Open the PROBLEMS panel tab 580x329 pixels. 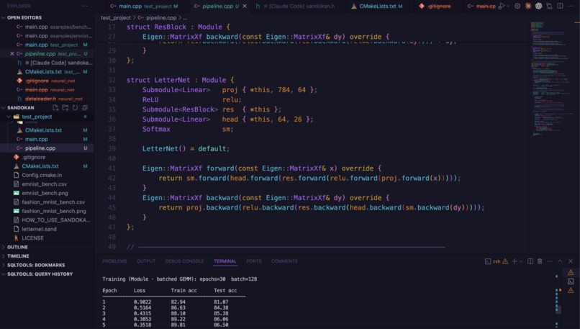[114, 261]
